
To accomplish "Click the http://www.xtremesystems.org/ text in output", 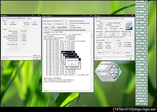I will tap(58, 82).
